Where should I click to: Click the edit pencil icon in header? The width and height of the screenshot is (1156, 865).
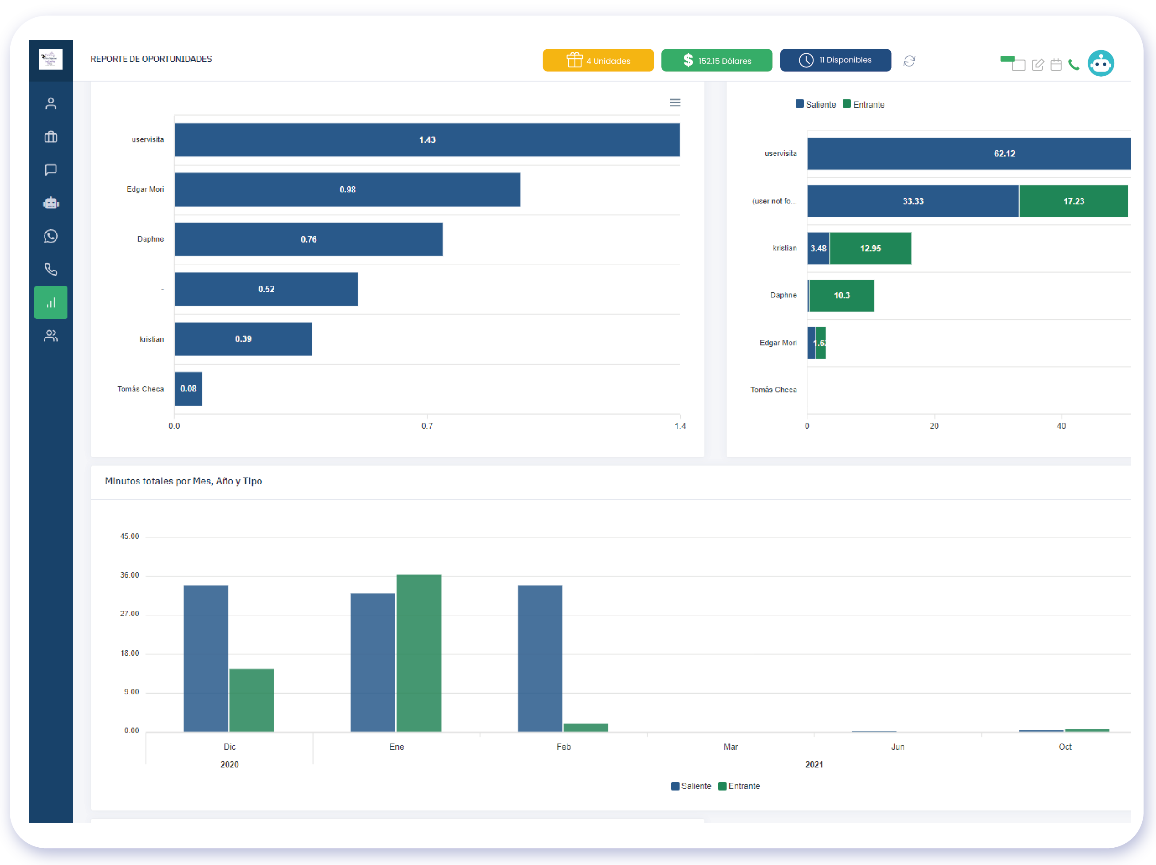point(1038,65)
